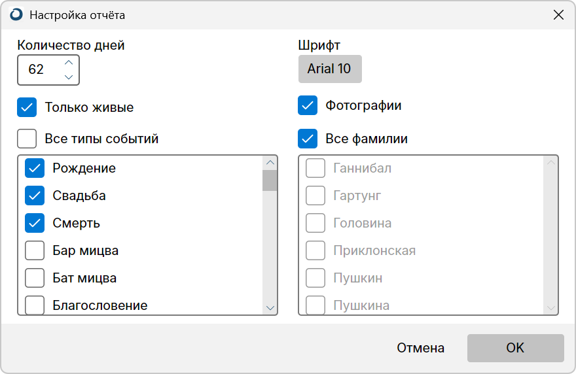Viewport: 576px width, 374px height.
Task: Click the days count input field
Action: click(41, 70)
